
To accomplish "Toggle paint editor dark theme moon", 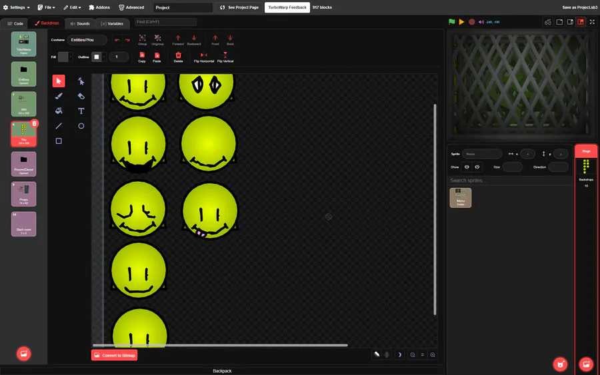I will 399,355.
